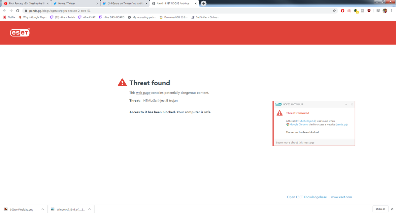Close the Final Fantasy VII tab
Viewport: 396px width, 214px height.
[48, 4]
